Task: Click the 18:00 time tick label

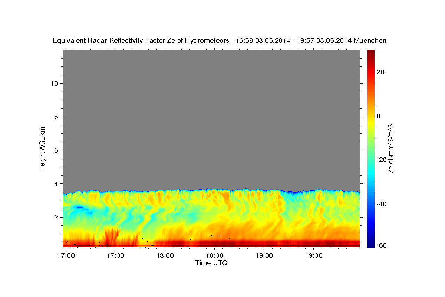Action: [165, 256]
